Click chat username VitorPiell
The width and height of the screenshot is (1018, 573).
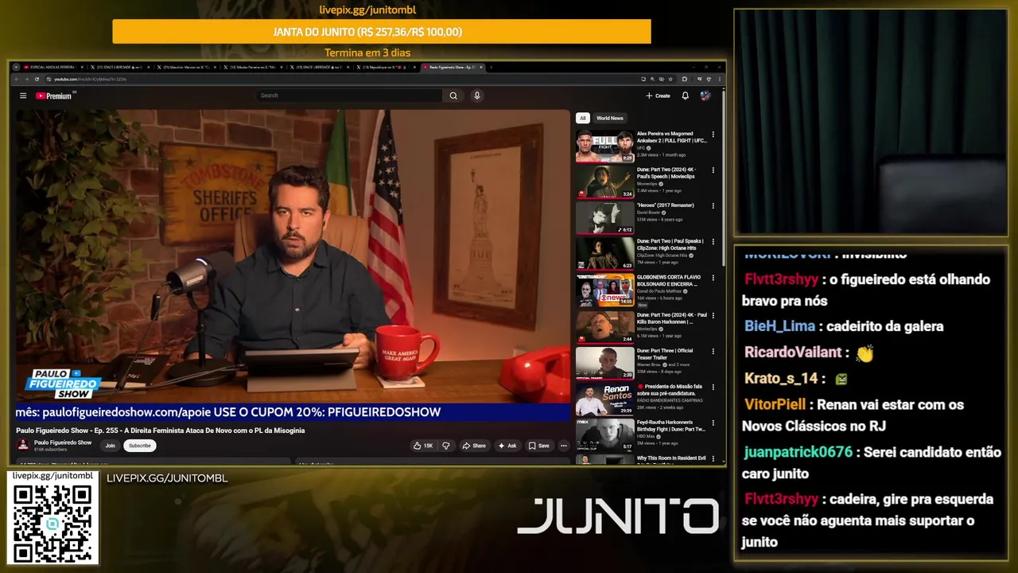click(x=775, y=404)
